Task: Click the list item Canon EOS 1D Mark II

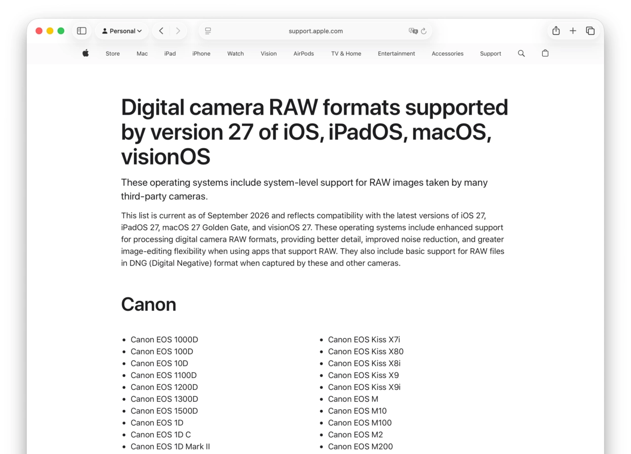Action: click(x=170, y=447)
